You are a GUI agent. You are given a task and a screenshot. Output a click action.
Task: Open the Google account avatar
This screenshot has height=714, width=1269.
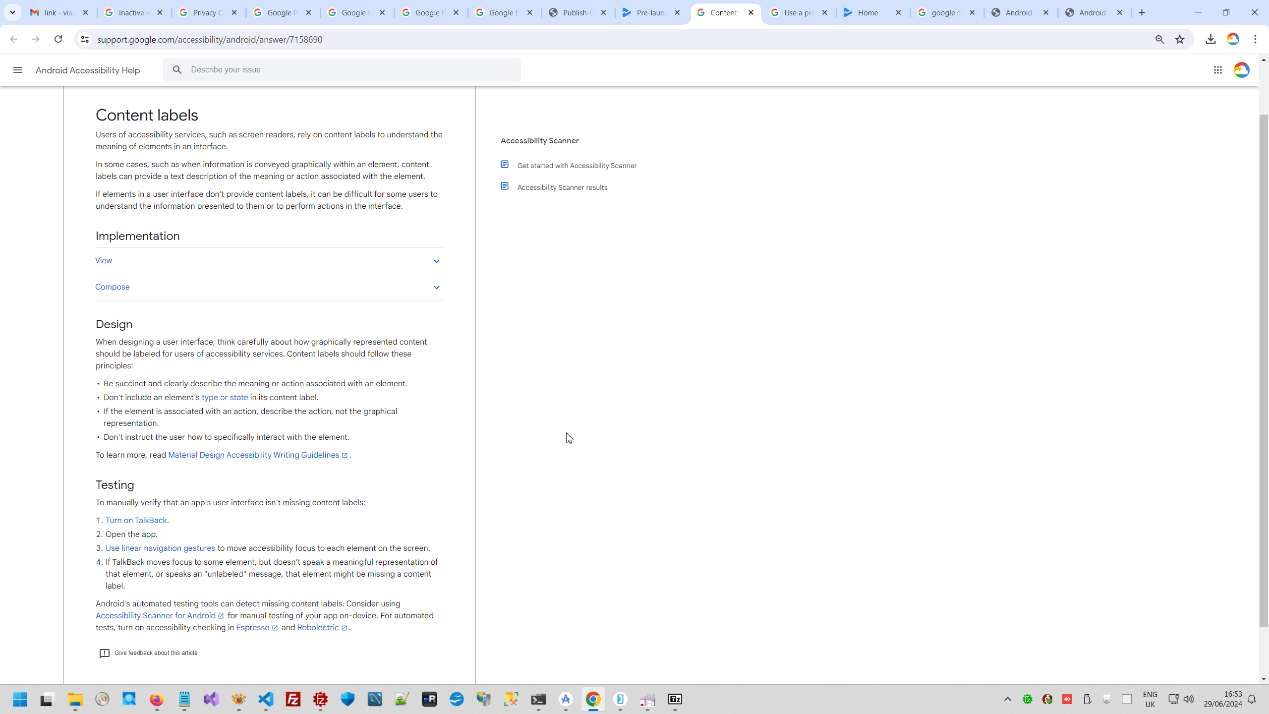point(1241,70)
